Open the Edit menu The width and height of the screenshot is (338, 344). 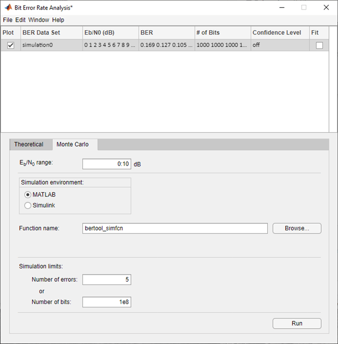pyautogui.click(x=21, y=20)
